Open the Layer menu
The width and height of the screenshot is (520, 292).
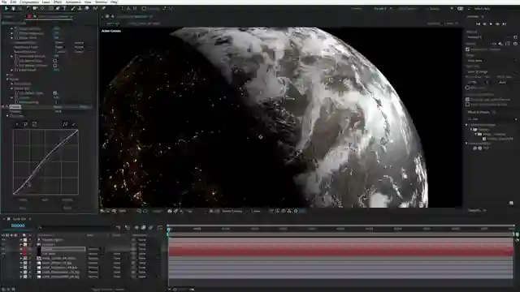point(46,2)
